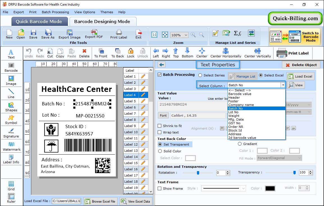The height and width of the screenshot is (206, 324).
Task: Choose Gradient radio button
Action: point(240,144)
